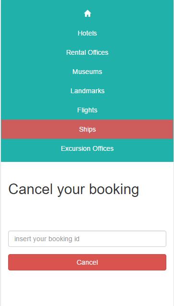
Task: Open the Hotels section
Action: [87, 33]
